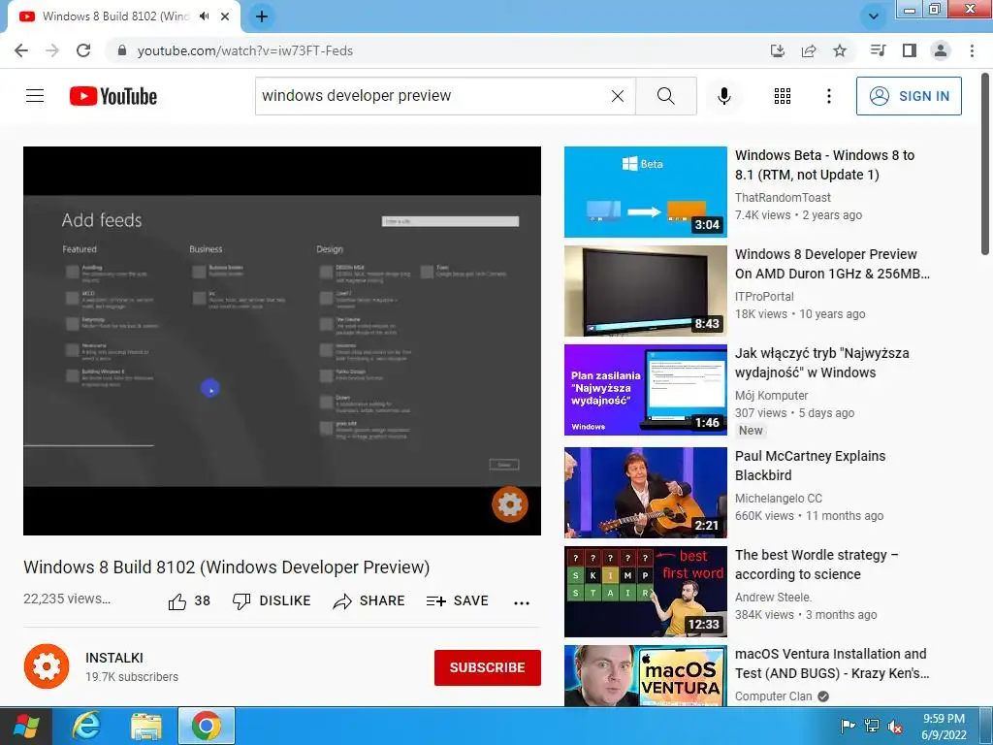Viewport: 993px width, 745px height.
Task: Open macOS Ventura Installation title
Action: [832, 663]
